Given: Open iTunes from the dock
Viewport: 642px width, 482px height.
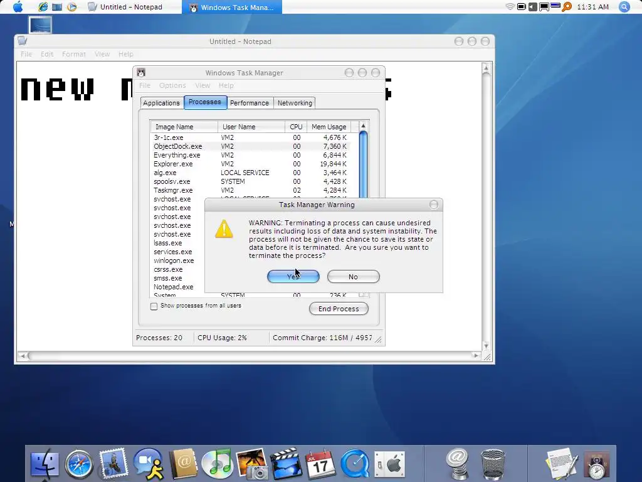Looking at the screenshot, I should pyautogui.click(x=218, y=464).
